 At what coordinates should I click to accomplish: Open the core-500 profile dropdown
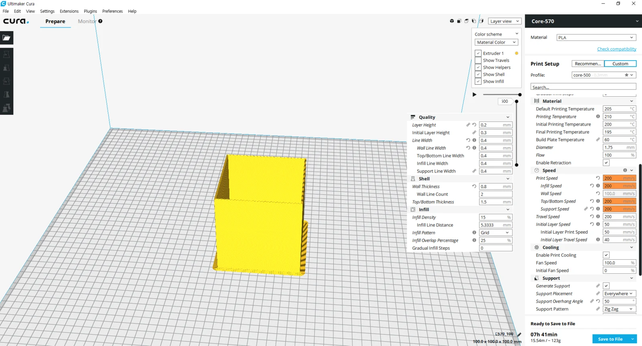(x=604, y=75)
